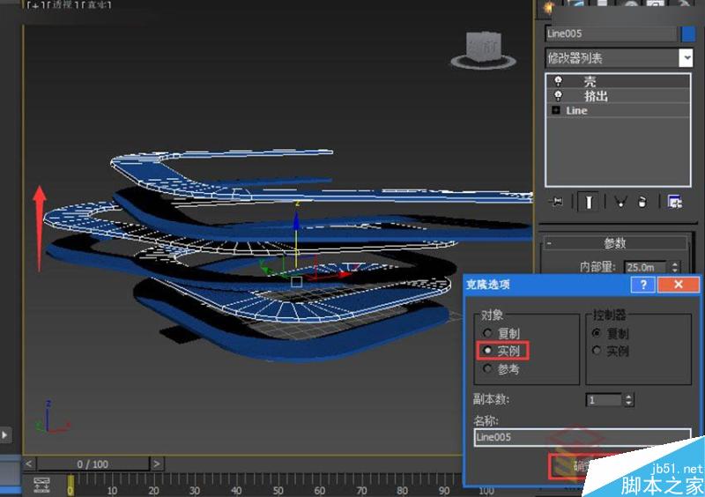Click the 副本数 count field
Image resolution: width=705 pixels, height=497 pixels.
coord(605,400)
